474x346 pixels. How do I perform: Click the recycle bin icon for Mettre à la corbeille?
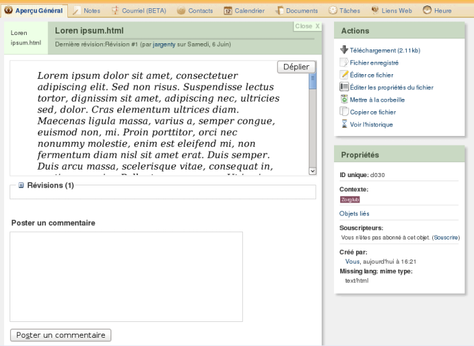point(344,100)
